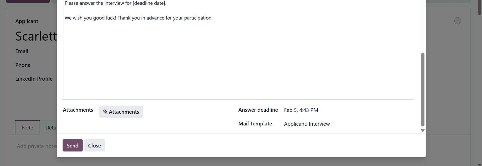Send the interview email

[72, 145]
